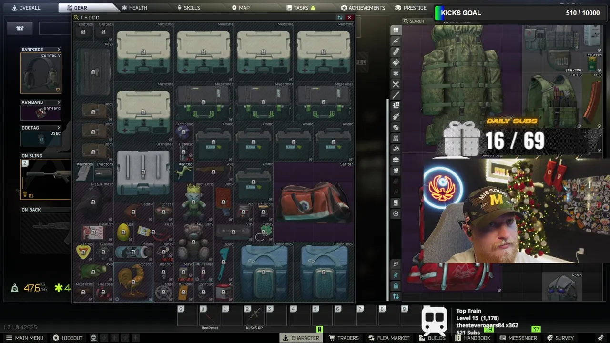The height and width of the screenshot is (343, 610).
Task: Select the Key tool item
Action: [x=183, y=172]
